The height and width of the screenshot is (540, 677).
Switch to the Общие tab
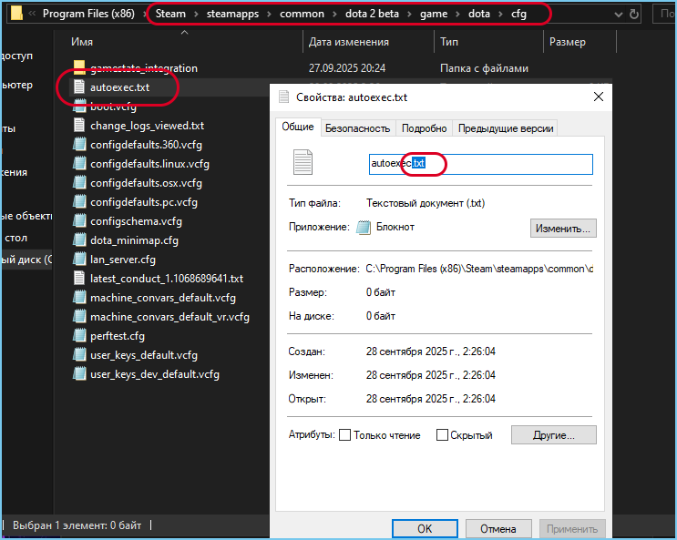click(x=298, y=127)
